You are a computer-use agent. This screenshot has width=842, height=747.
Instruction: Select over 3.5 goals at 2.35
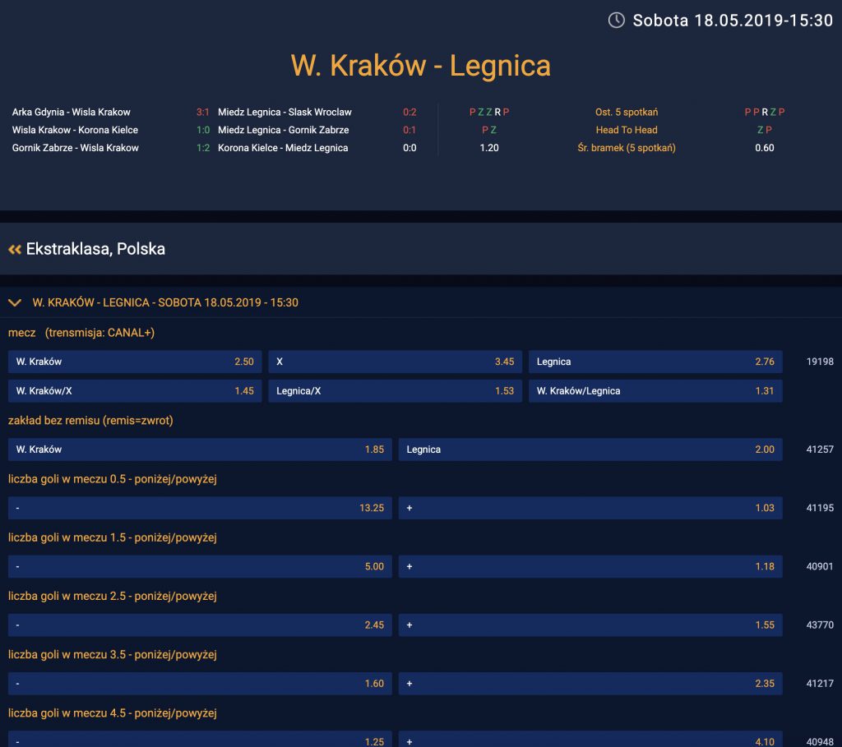(x=590, y=683)
